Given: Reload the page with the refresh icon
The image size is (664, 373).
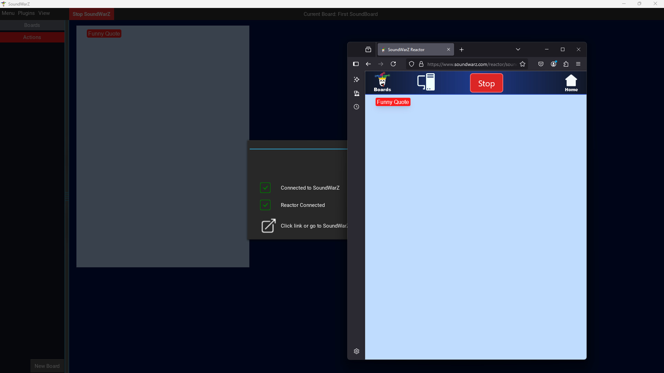Looking at the screenshot, I should 394,64.
